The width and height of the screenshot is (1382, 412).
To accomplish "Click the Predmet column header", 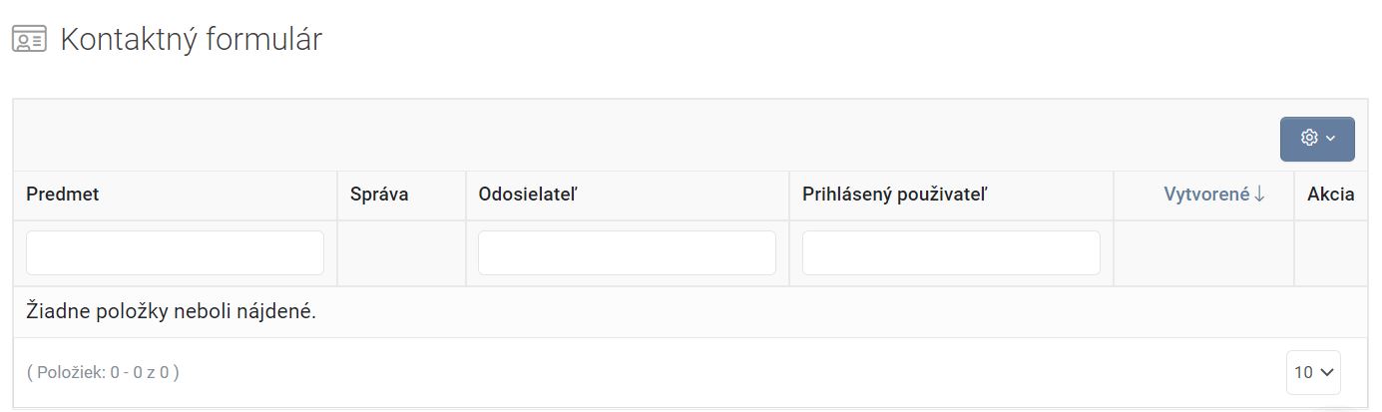I will click(x=63, y=195).
